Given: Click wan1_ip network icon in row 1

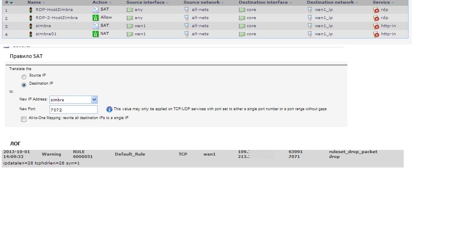Looking at the screenshot, I should coord(310,10).
